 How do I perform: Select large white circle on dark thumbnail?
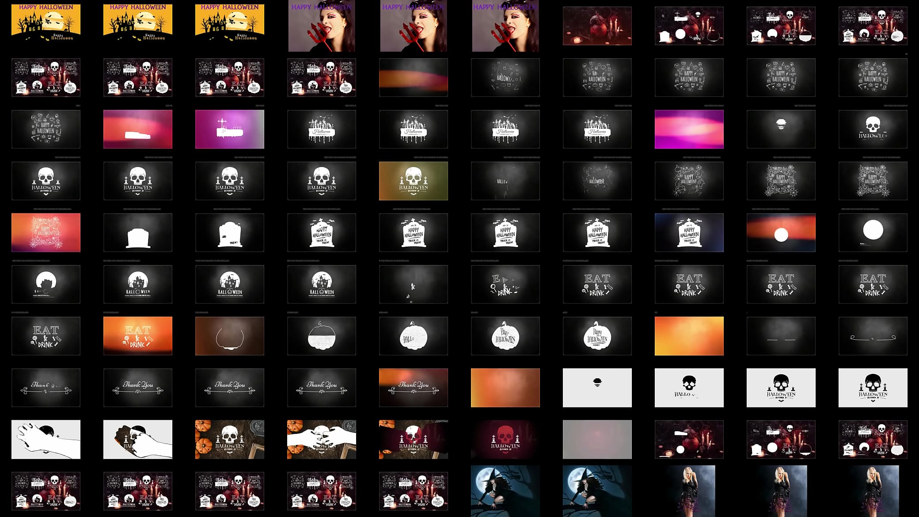873,232
